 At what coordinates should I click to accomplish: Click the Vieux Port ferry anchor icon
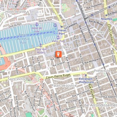[58, 37]
